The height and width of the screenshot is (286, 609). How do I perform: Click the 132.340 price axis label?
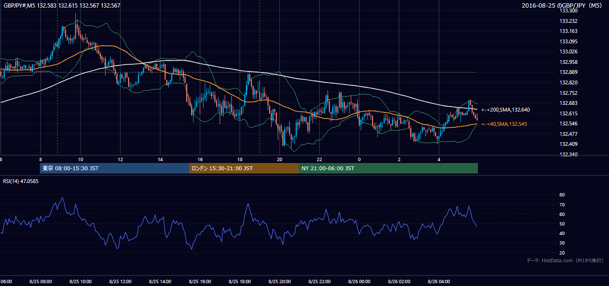point(568,154)
